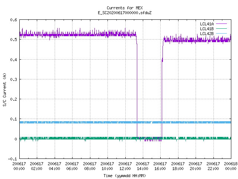Viewport: 238px width, 179px height.
Task: Click the '200617 12:00' x-axis tick label
Action: click(125, 166)
